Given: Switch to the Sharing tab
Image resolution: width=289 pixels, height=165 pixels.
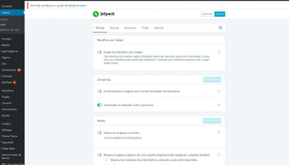Looking at the screenshot, I should tap(114, 28).
